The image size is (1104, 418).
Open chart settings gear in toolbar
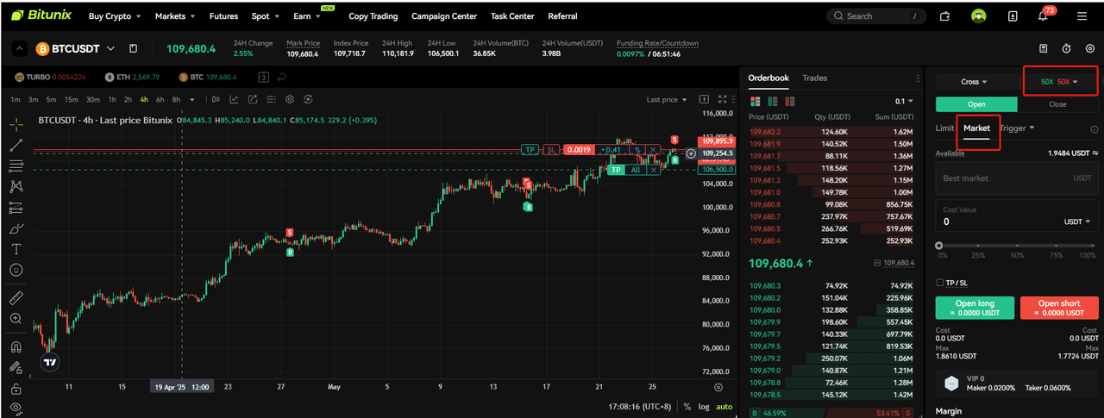[290, 99]
